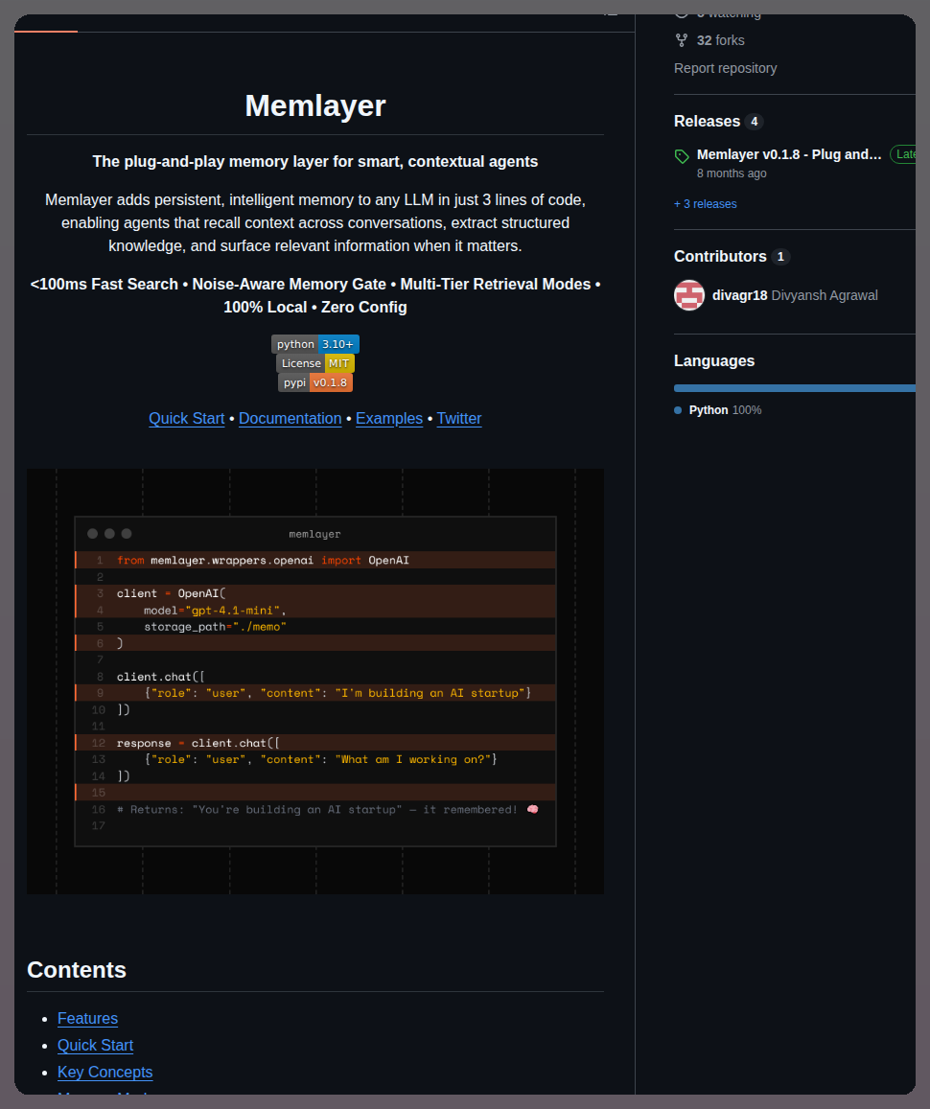Image resolution: width=930 pixels, height=1109 pixels.
Task: Click the contributors count badge 1
Action: point(780,257)
